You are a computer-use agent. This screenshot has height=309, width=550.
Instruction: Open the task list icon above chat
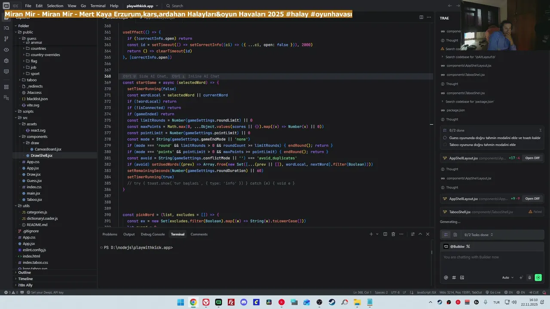click(446, 235)
